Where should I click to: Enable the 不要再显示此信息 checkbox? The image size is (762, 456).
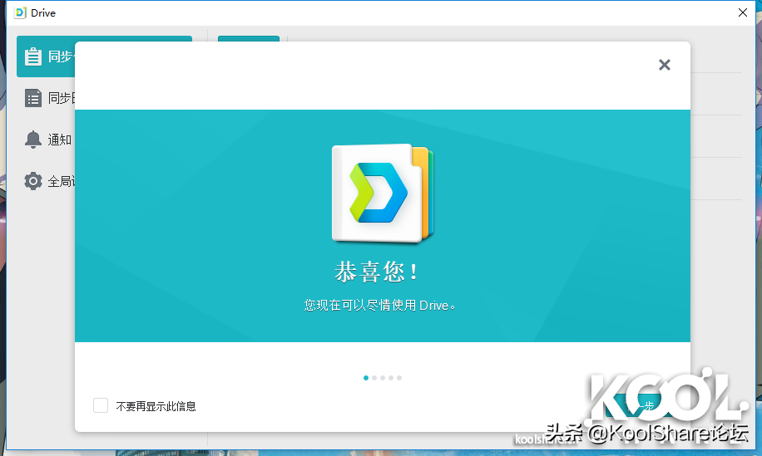(x=101, y=405)
